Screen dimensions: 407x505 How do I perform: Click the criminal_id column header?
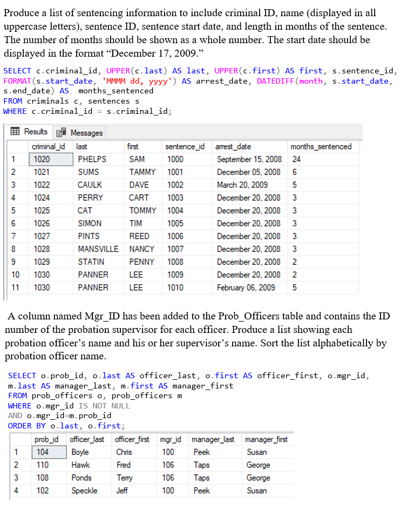(x=49, y=146)
